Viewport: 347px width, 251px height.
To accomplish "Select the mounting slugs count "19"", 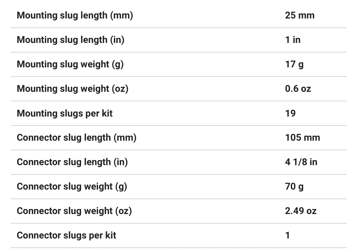I will point(290,113).
